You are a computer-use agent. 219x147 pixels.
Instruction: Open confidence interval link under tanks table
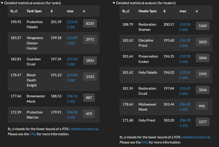(83, 129)
